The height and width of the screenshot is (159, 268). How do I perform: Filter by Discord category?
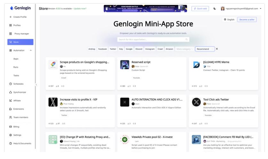point(139,49)
